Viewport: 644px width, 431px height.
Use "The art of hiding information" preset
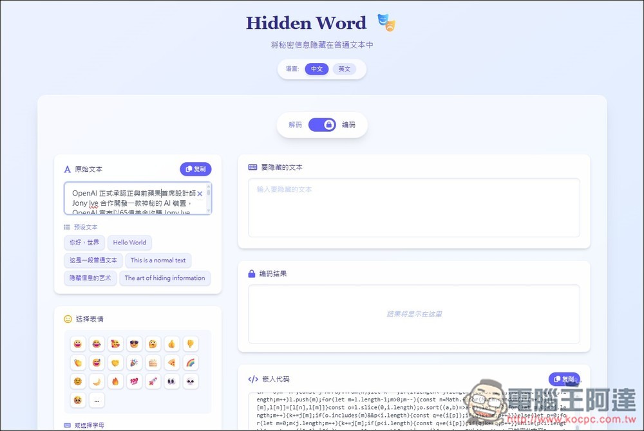point(165,279)
